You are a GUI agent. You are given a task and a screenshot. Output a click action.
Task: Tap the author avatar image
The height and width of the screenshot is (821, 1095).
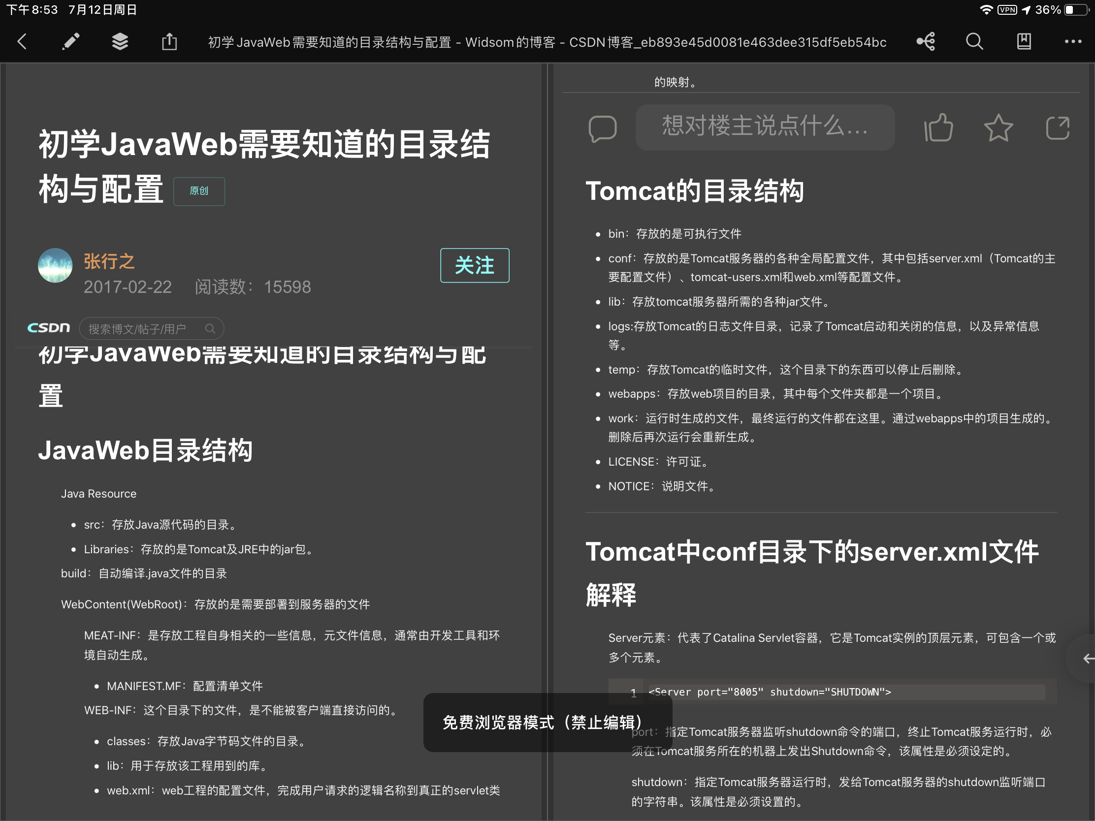coord(55,265)
